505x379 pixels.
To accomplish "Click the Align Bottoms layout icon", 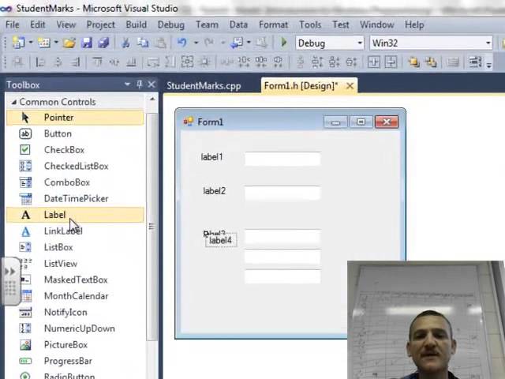I will tap(131, 62).
